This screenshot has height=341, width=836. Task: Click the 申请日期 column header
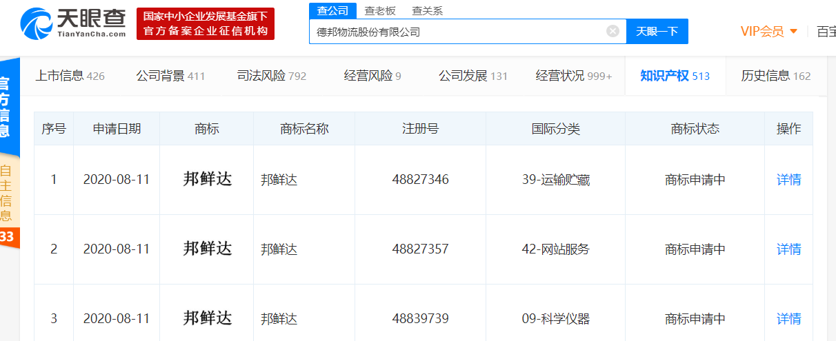coord(117,129)
